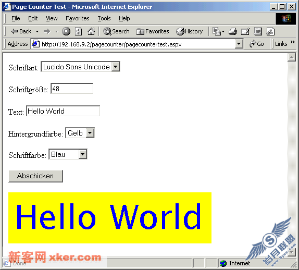Open the Forward history dropdown arrow
299x270 pixels.
[x=56, y=31]
